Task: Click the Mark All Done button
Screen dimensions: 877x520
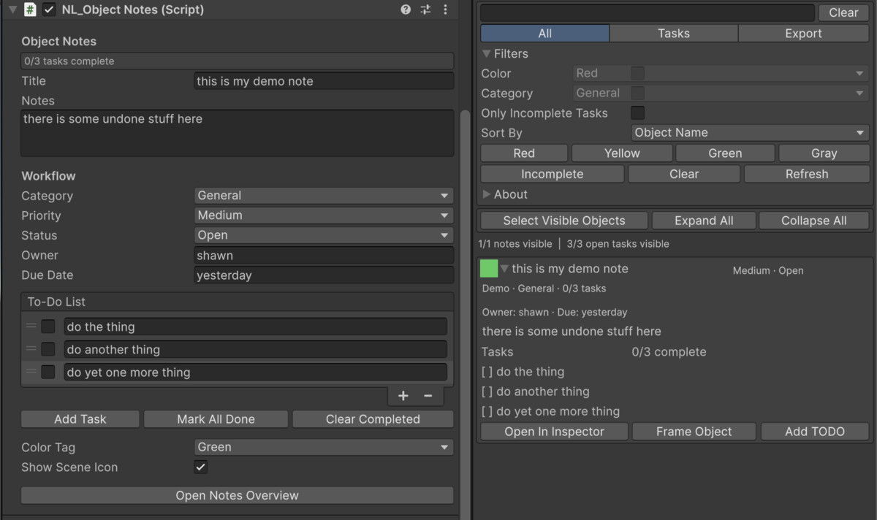Action: click(x=216, y=419)
